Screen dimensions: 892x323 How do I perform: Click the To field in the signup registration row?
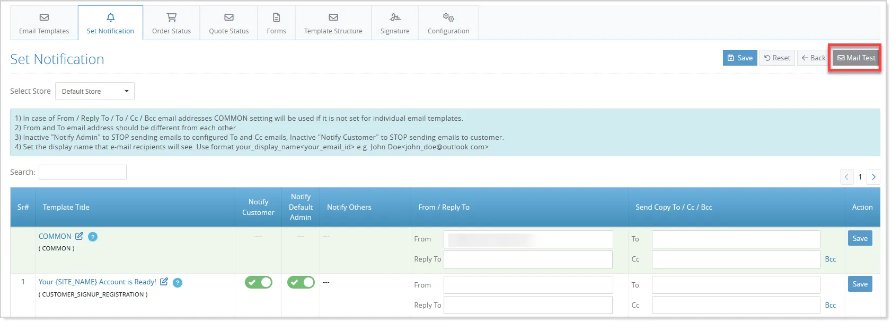click(x=736, y=285)
